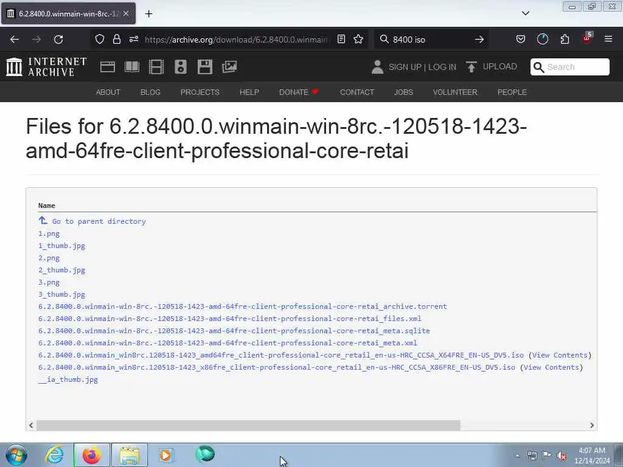This screenshot has height=467, width=623.
Task: Open the Images icon
Action: (x=229, y=67)
